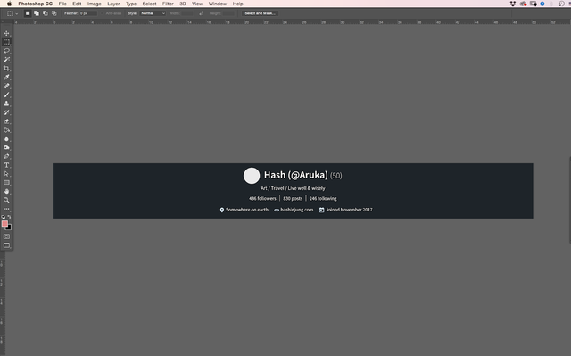Choose Intersect with selection mode
The width and height of the screenshot is (571, 356).
(54, 13)
